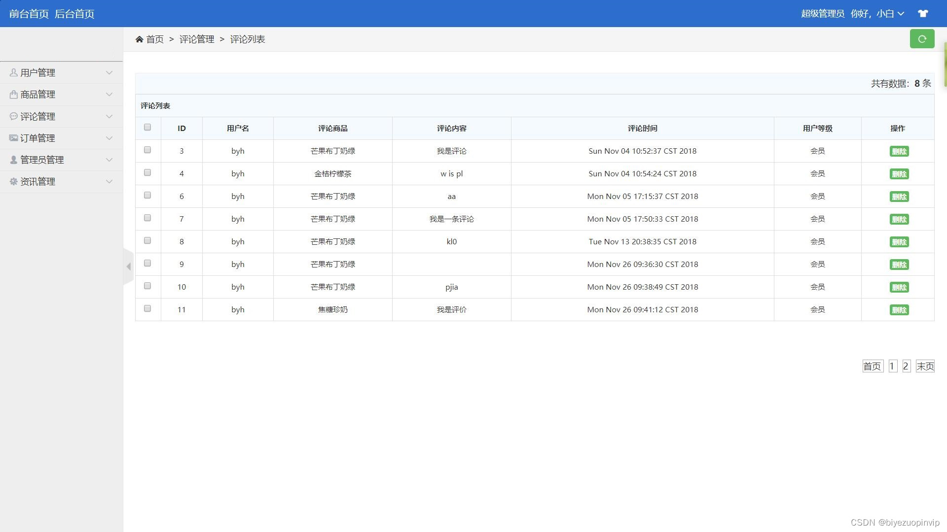Check the checkbox for comment ID 3
Image resolution: width=947 pixels, height=532 pixels.
pos(147,150)
